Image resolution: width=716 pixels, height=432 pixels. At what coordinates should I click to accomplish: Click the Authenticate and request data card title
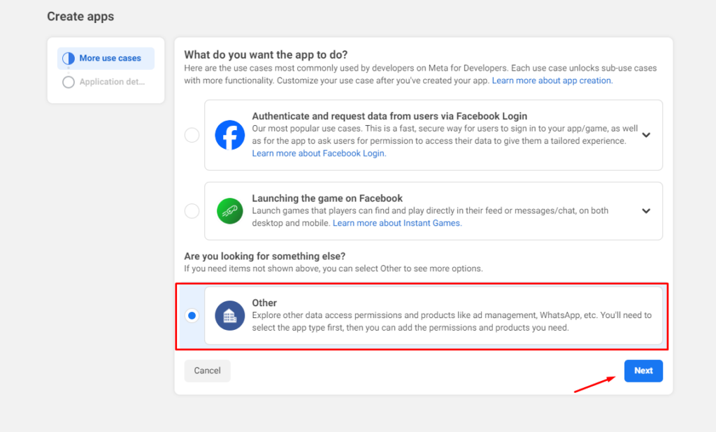point(389,116)
